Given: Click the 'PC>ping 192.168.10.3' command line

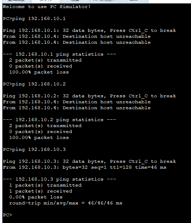Looking at the screenshot, I should 34,149.
